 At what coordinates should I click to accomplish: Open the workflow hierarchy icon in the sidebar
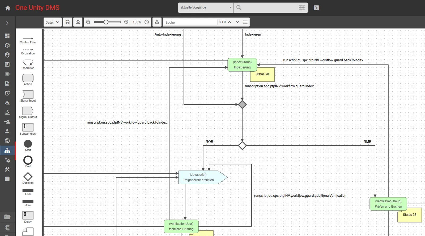click(x=7, y=150)
